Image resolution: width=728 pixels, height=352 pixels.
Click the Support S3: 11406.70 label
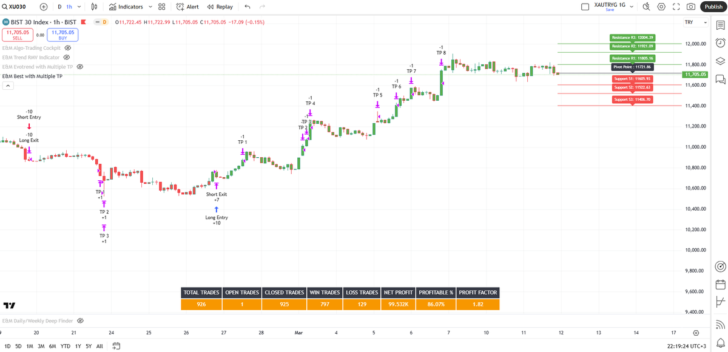pyautogui.click(x=632, y=100)
